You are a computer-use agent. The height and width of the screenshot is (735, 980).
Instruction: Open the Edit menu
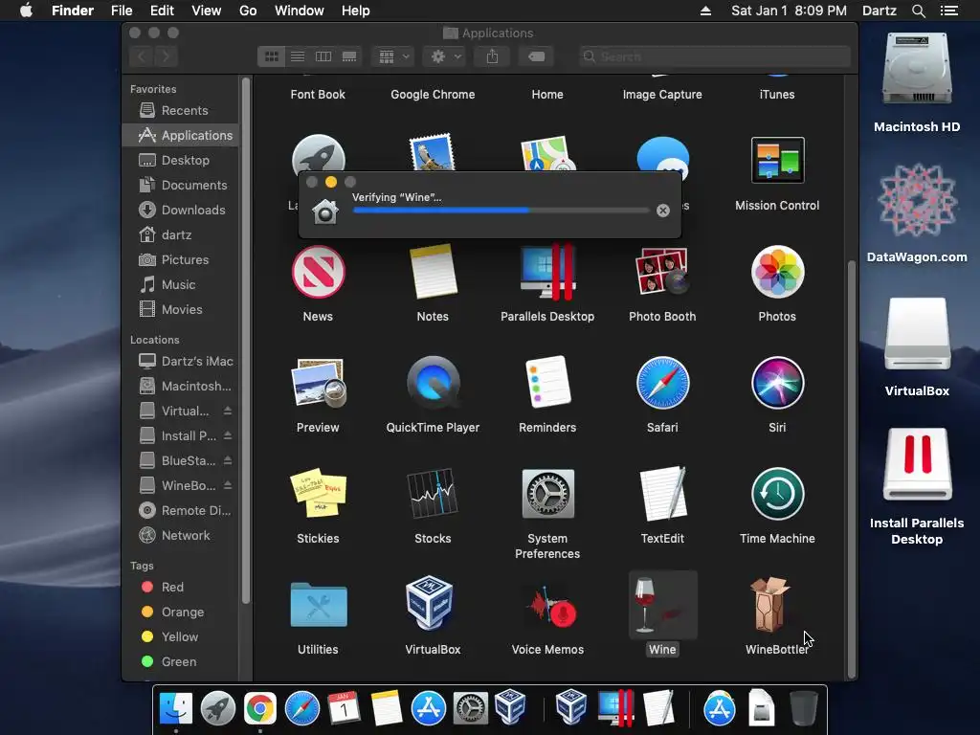[162, 11]
